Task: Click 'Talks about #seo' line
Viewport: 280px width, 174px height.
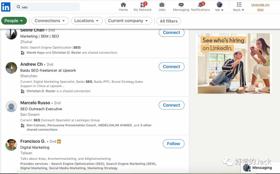Action: pyautogui.click(x=66, y=159)
